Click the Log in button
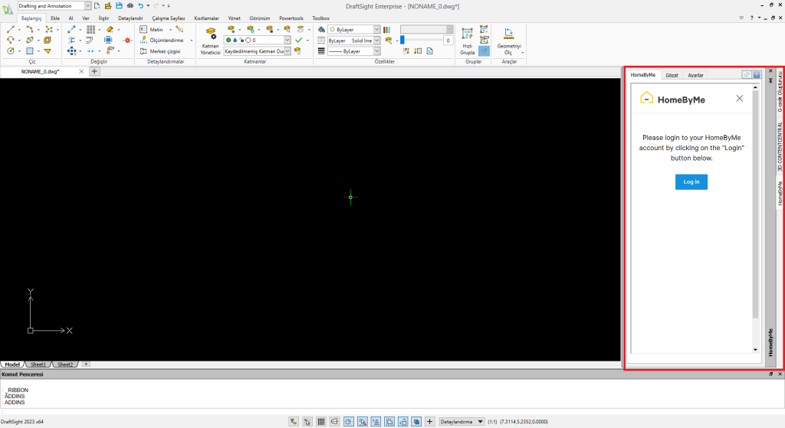The width and height of the screenshot is (785, 428). pyautogui.click(x=691, y=181)
